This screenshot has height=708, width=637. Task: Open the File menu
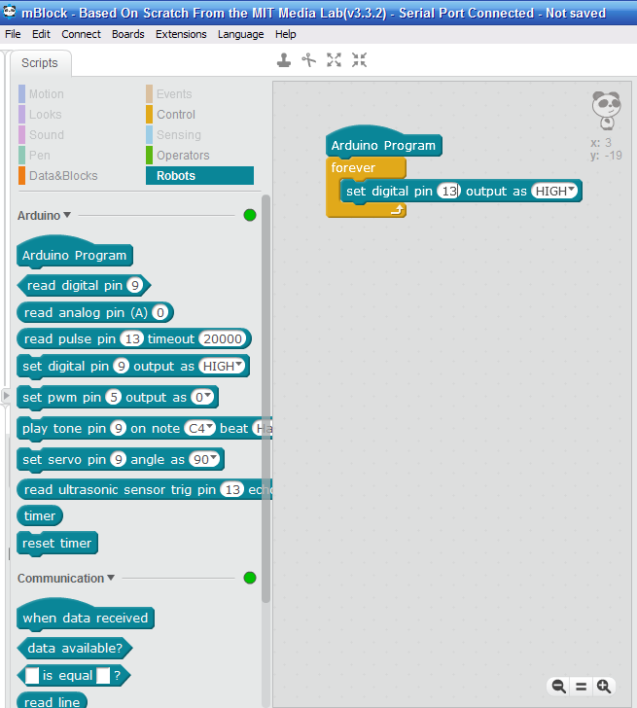[13, 34]
